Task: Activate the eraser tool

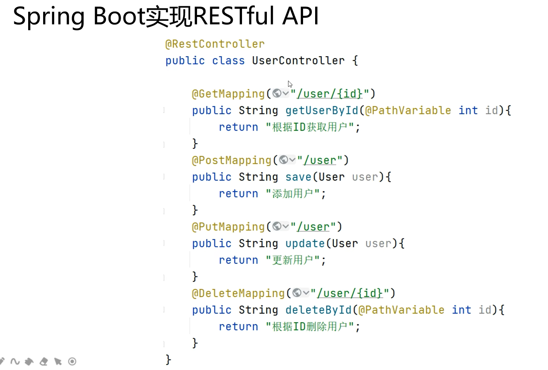Action: click(44, 361)
